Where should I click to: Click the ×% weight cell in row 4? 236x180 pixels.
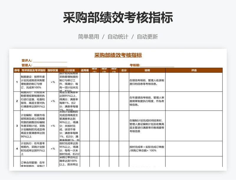coord(53,149)
